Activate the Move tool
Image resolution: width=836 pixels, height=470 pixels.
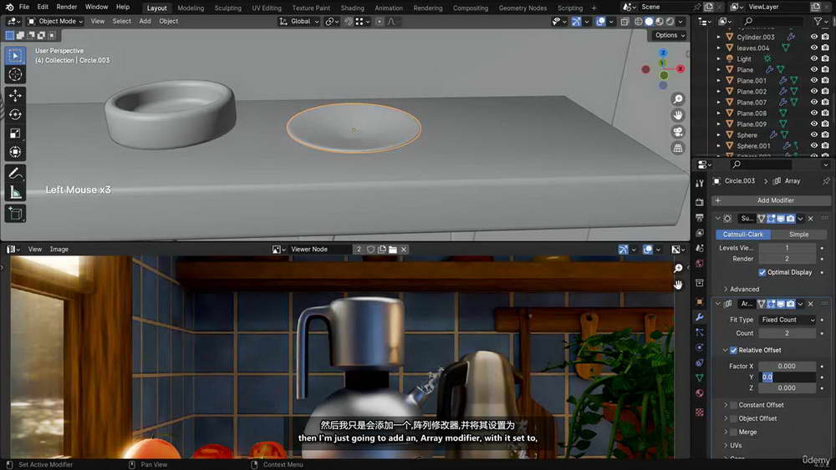15,95
